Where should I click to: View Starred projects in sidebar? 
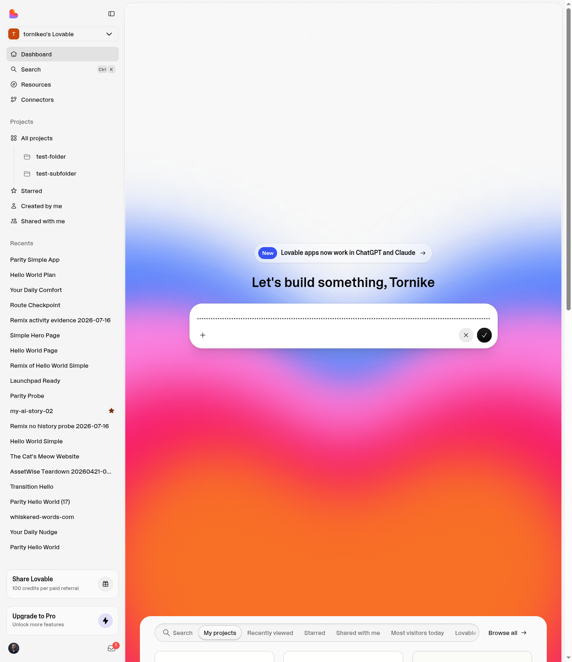[x=62, y=191]
